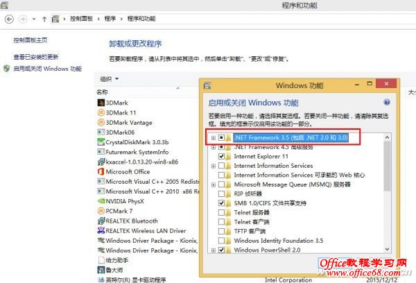The height and width of the screenshot is (283, 416).
Task: Click the 3DMark Vantage program icon
Action: coord(101,122)
